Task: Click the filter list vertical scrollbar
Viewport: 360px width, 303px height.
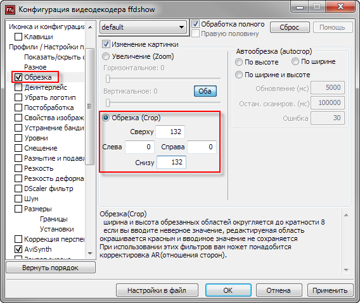Action: [90, 106]
